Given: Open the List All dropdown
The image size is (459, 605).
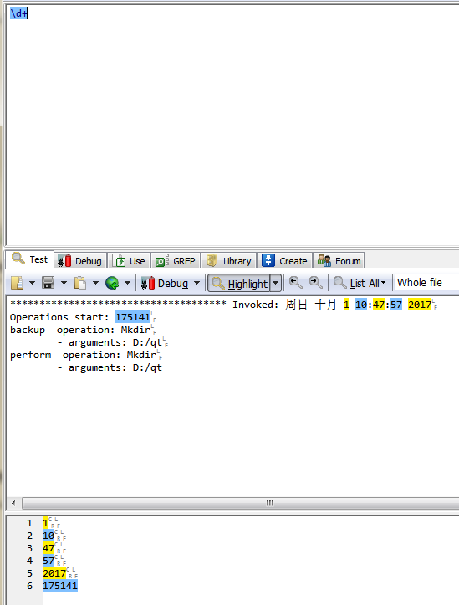Looking at the screenshot, I should coord(360,283).
